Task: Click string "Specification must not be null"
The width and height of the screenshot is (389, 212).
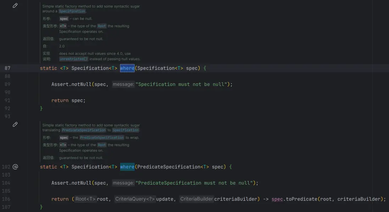Action: (x=181, y=84)
